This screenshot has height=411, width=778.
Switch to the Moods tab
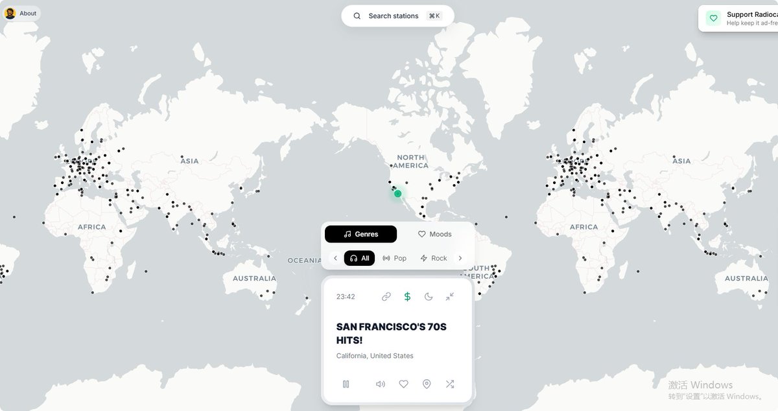coord(434,234)
